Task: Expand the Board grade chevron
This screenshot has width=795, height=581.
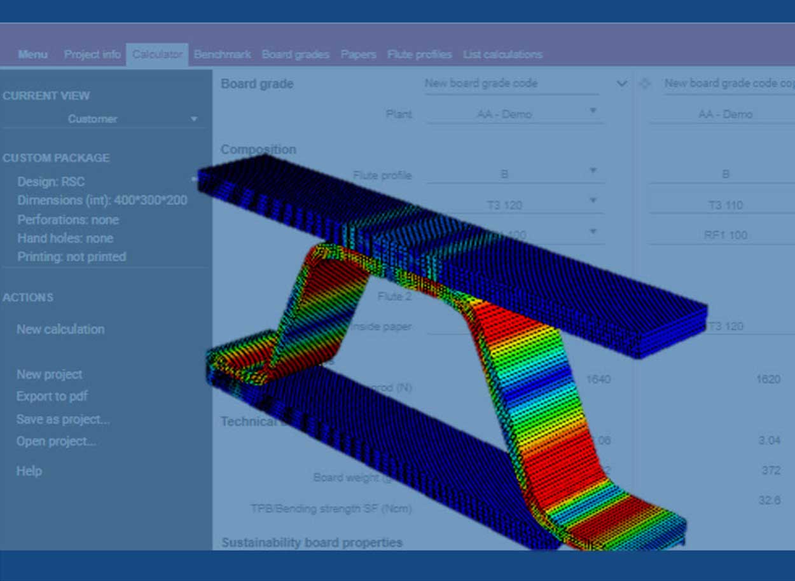Action: click(x=622, y=83)
